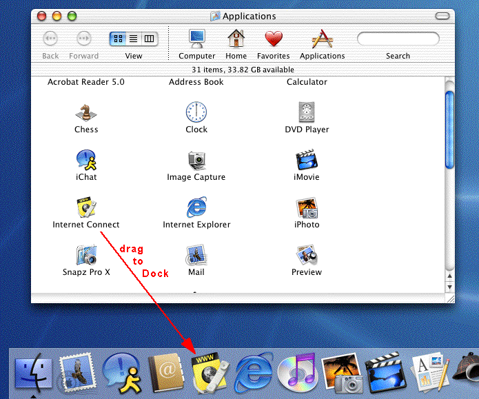Click the Acrobat Reader 5.0 label
479x399 pixels.
click(x=86, y=82)
